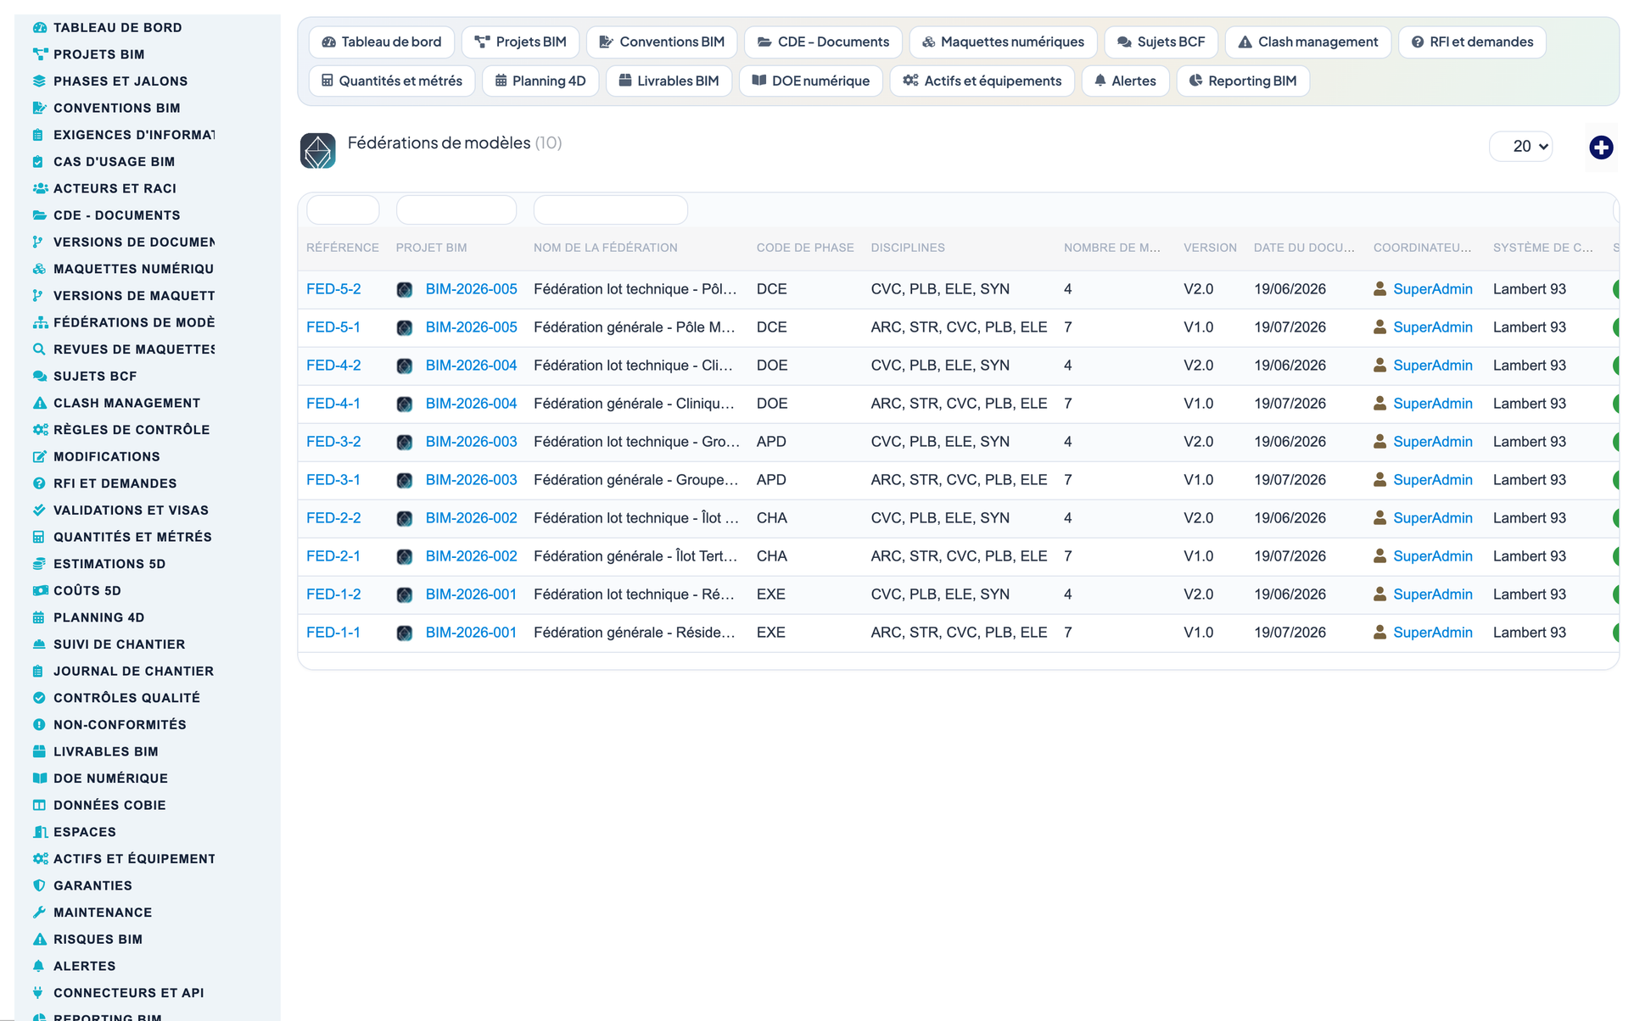Open the Quantités et métrés top tab
This screenshot has width=1651, height=1021.
[x=392, y=81]
